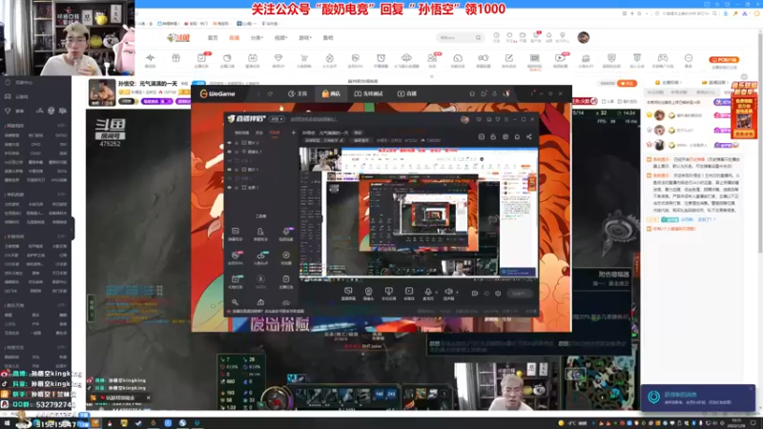Switch to WeGame 直播 tab
763x429 pixels.
click(407, 93)
